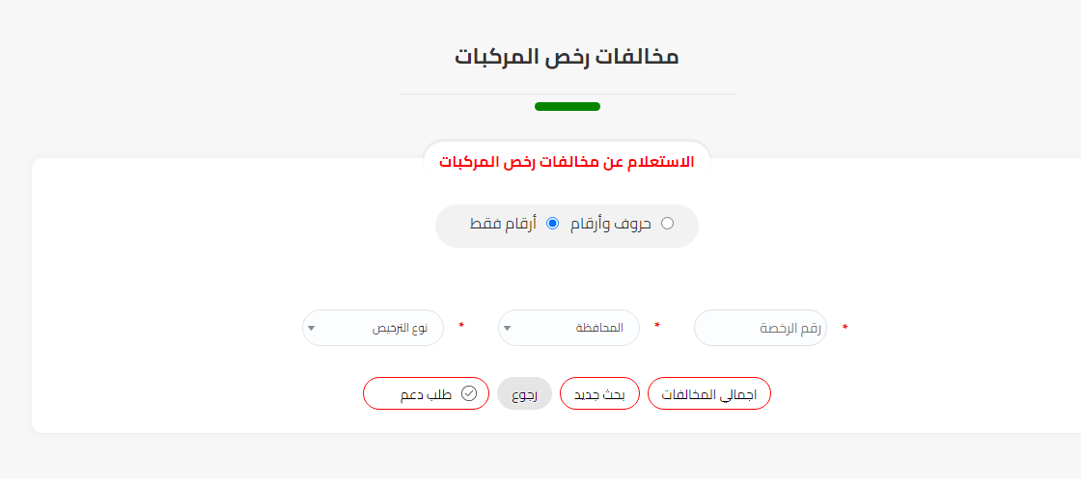Screen dimensions: 1081x483
Task: Click the red الاستعلام عن مخالفات رخص المركبات header
Action: point(567,161)
